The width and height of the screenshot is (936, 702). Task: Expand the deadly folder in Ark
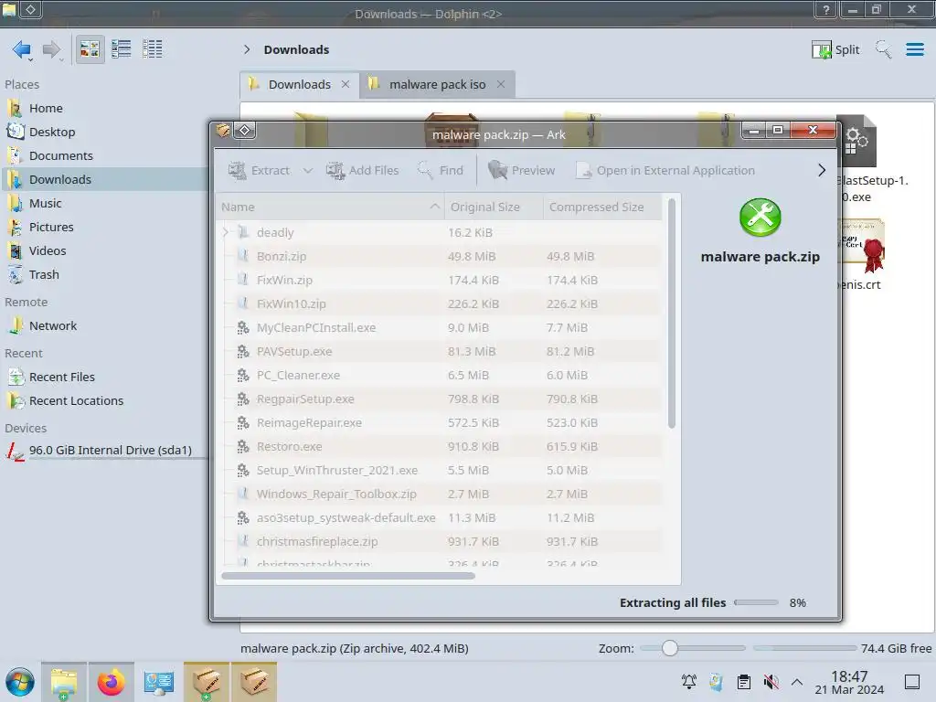pos(226,232)
